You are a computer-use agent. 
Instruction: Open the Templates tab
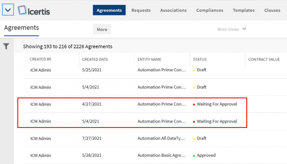[x=244, y=10]
